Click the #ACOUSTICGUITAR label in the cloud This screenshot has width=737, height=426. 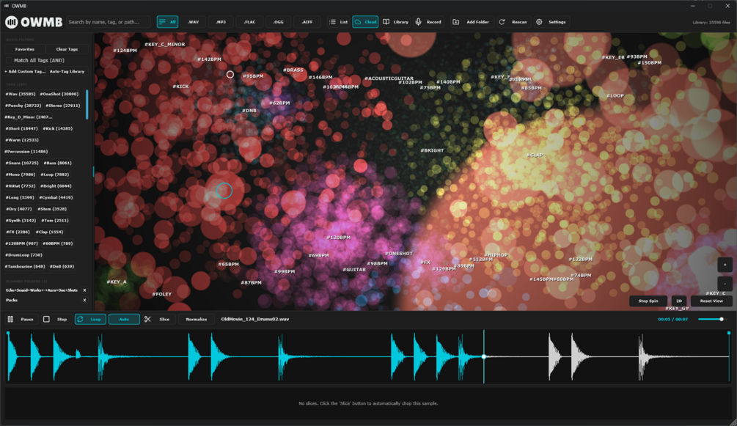389,78
